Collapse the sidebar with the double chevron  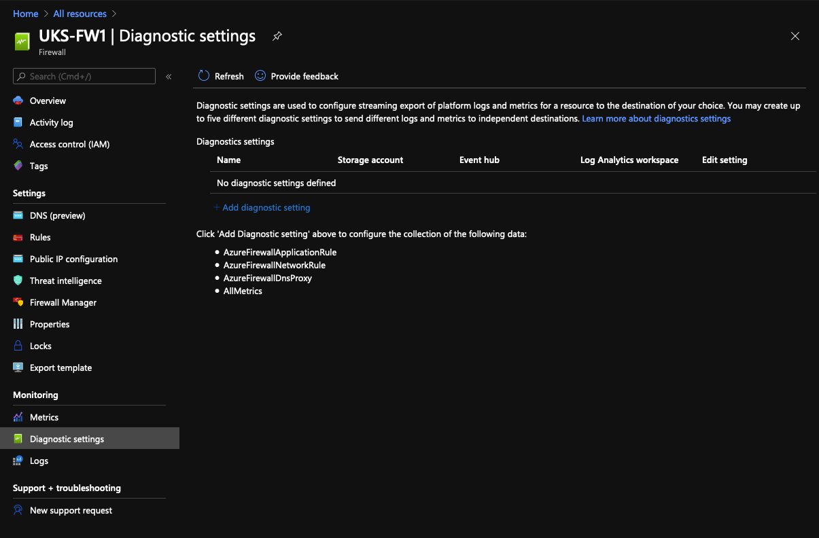click(x=169, y=77)
